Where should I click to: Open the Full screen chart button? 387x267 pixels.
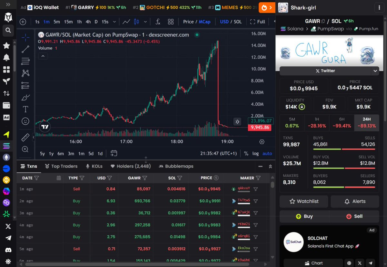coord(258,22)
